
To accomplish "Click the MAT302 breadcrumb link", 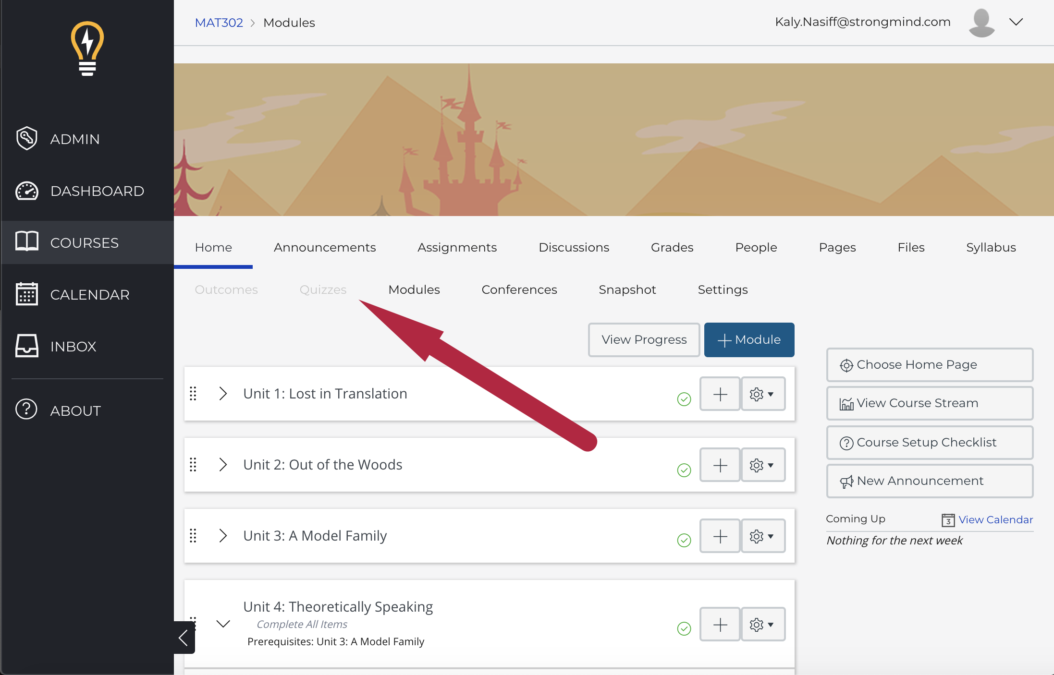I will [219, 23].
